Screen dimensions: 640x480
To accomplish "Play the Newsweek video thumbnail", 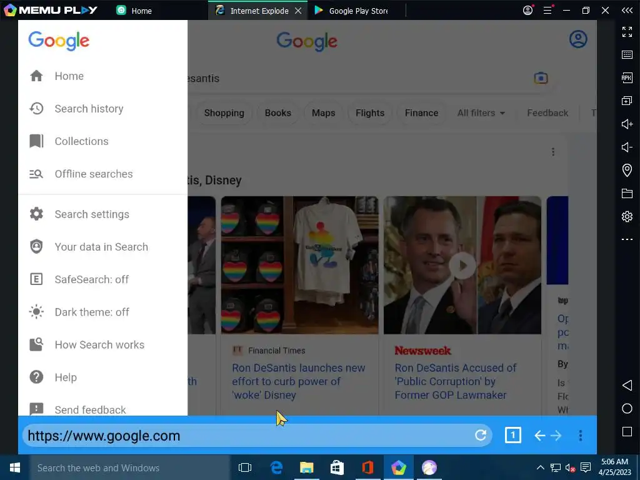I will click(x=462, y=266).
